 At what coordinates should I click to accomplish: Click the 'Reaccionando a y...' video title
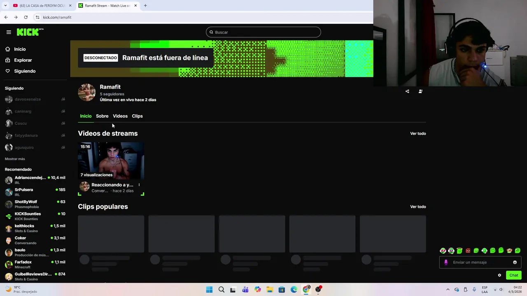[112, 185]
